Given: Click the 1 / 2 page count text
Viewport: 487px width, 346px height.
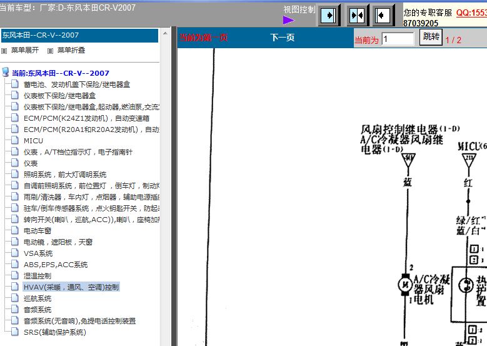Looking at the screenshot, I should tap(453, 40).
